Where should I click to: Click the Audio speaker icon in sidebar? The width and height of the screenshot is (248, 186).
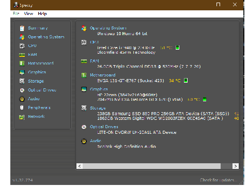click(22, 99)
